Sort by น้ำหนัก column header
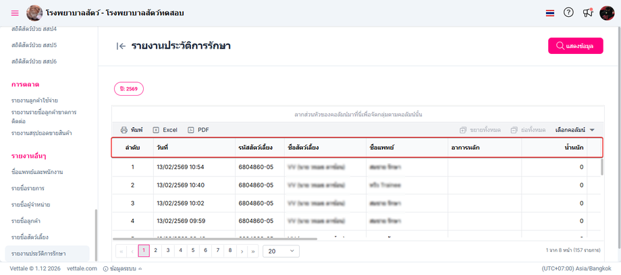 [554, 148]
